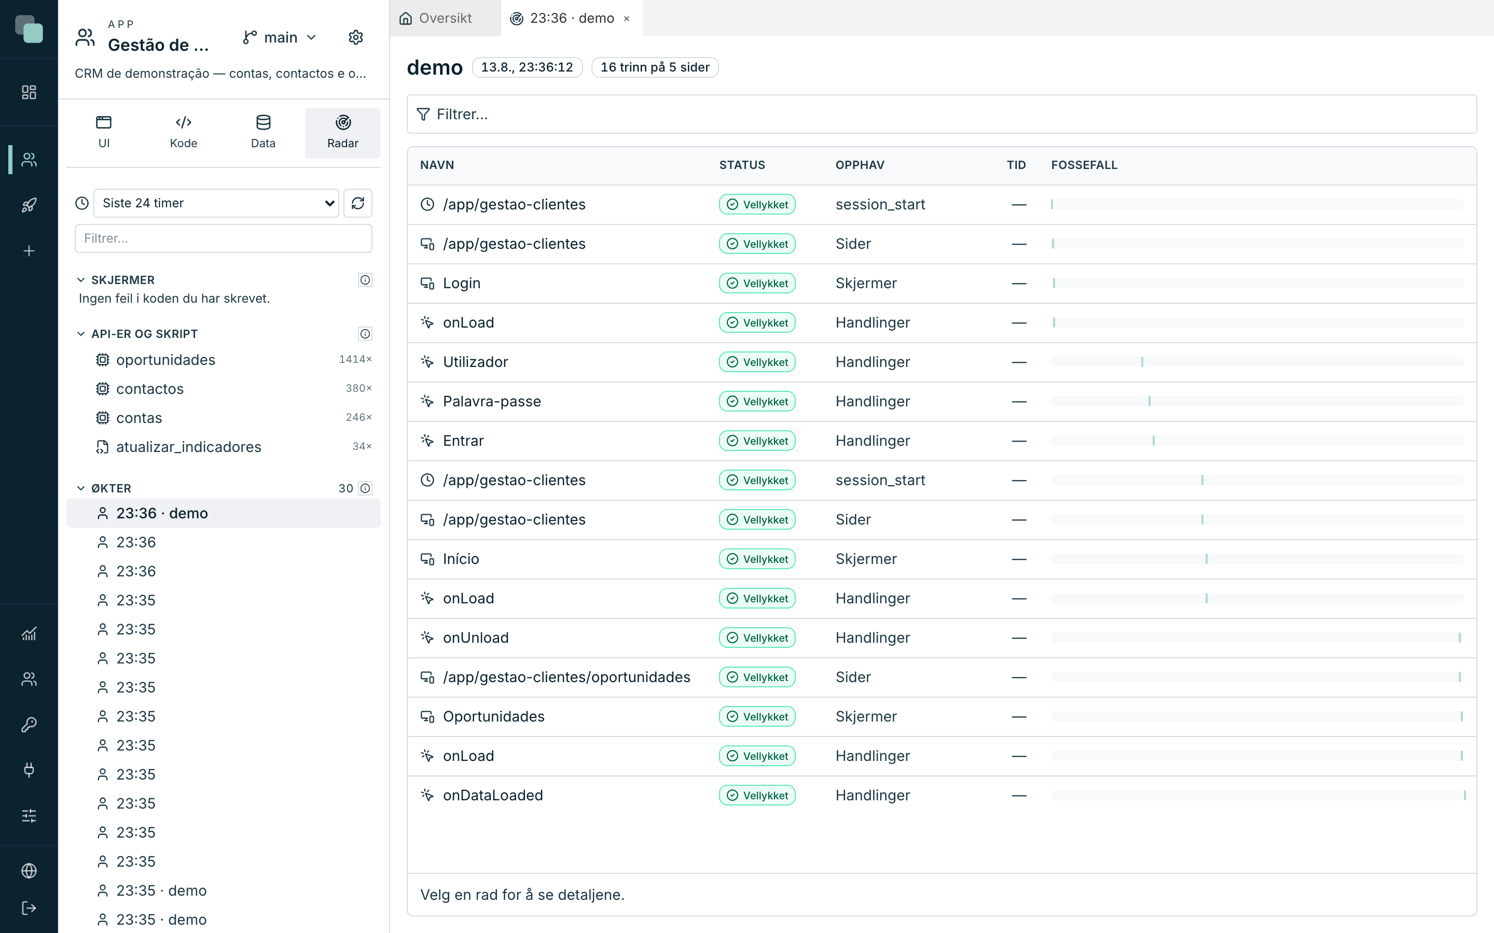This screenshot has height=933, width=1494.
Task: Open app settings gear icon
Action: coord(355,38)
